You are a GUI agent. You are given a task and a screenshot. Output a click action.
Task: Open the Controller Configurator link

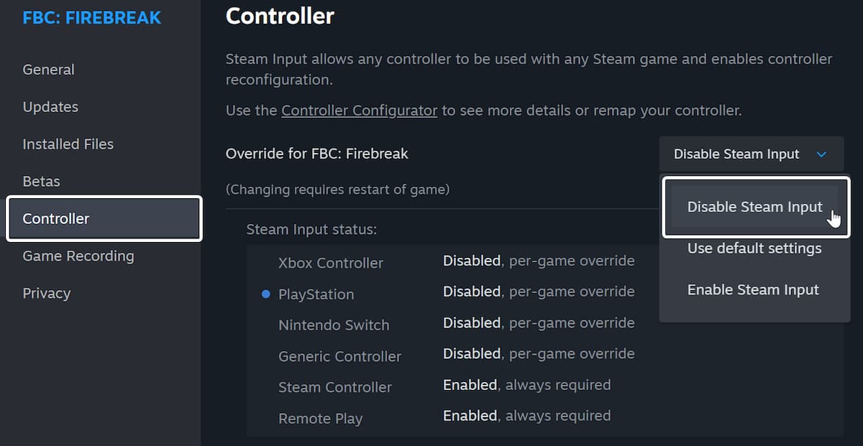[359, 111]
